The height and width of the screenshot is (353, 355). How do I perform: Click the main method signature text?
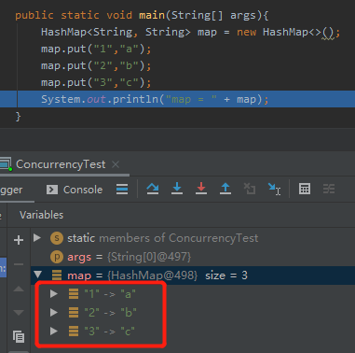click(142, 15)
